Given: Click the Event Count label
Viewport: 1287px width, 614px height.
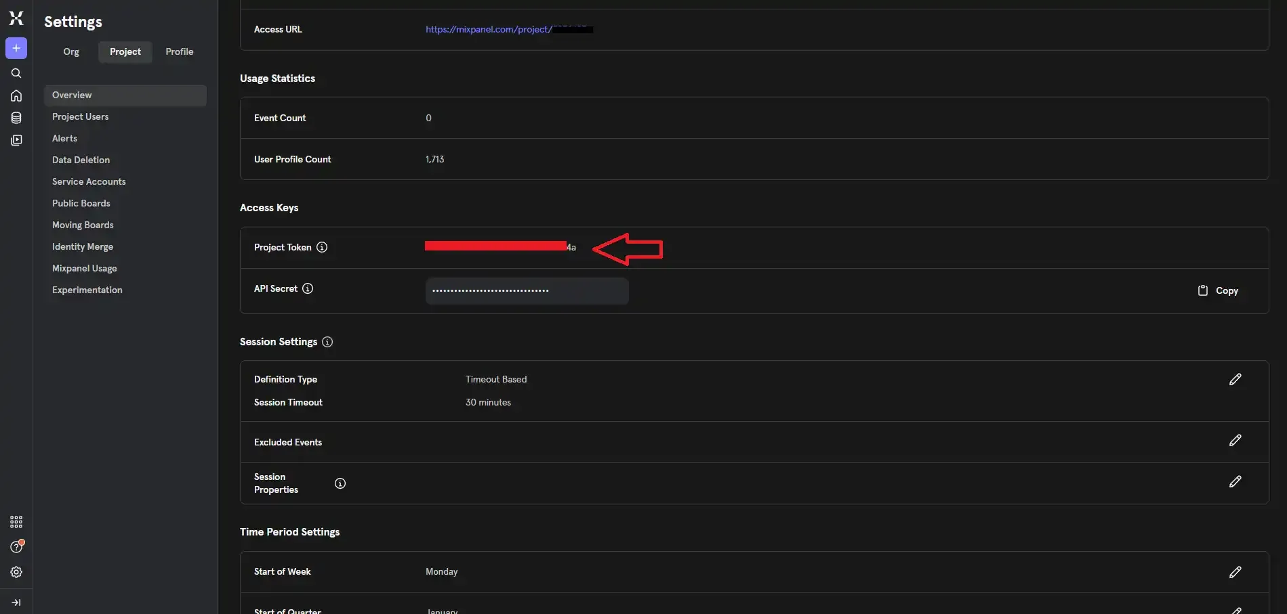Looking at the screenshot, I should (x=280, y=118).
